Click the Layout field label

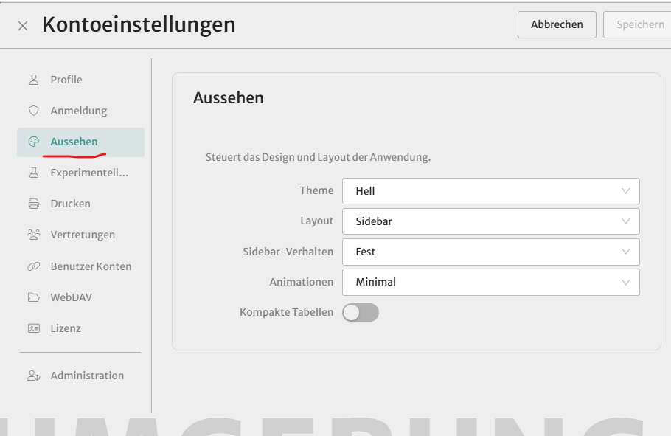(x=316, y=221)
